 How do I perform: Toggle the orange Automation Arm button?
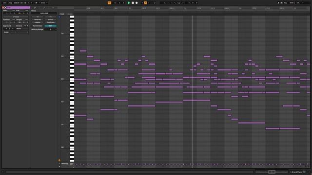[x=145, y=3]
